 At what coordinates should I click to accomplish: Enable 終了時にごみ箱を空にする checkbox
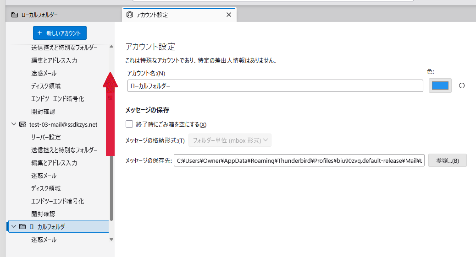[x=129, y=124]
